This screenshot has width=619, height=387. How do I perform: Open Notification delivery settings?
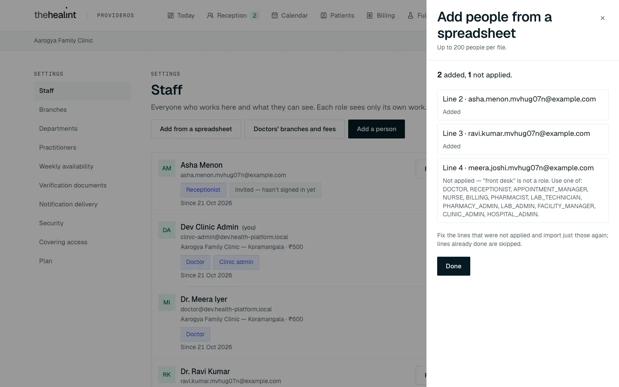tap(83, 204)
